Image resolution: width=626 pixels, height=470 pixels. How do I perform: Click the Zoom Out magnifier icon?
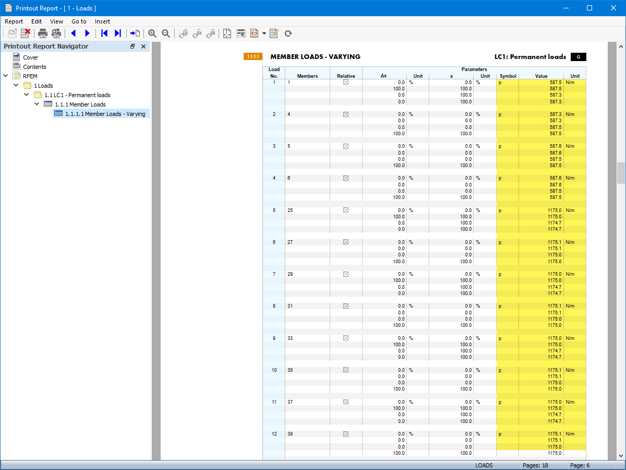[x=165, y=33]
